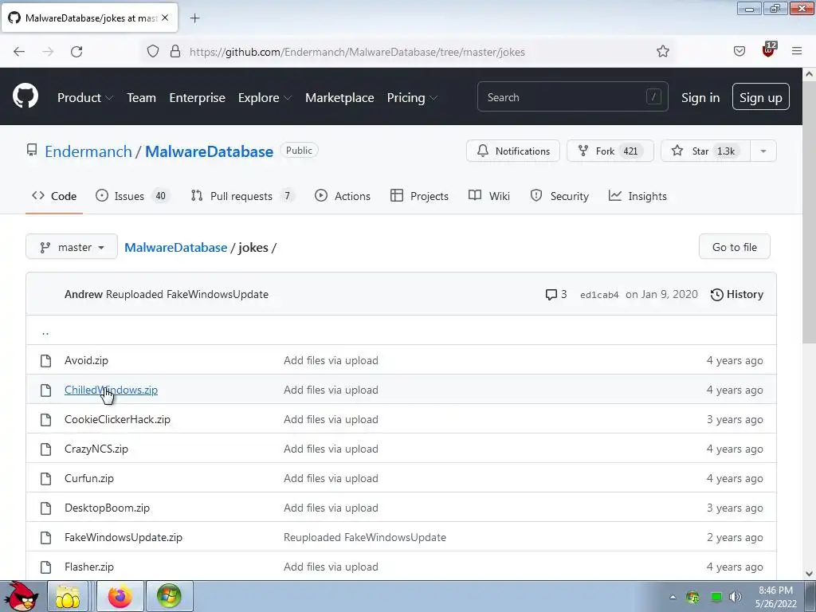The image size is (816, 612).
Task: Open the shield tracking protection icon
Action: (152, 51)
